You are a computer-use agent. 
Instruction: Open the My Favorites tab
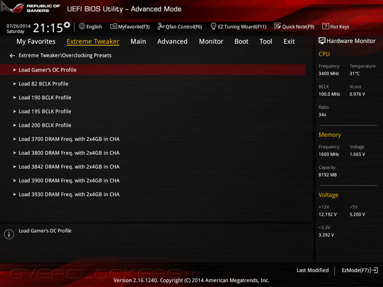click(x=36, y=41)
